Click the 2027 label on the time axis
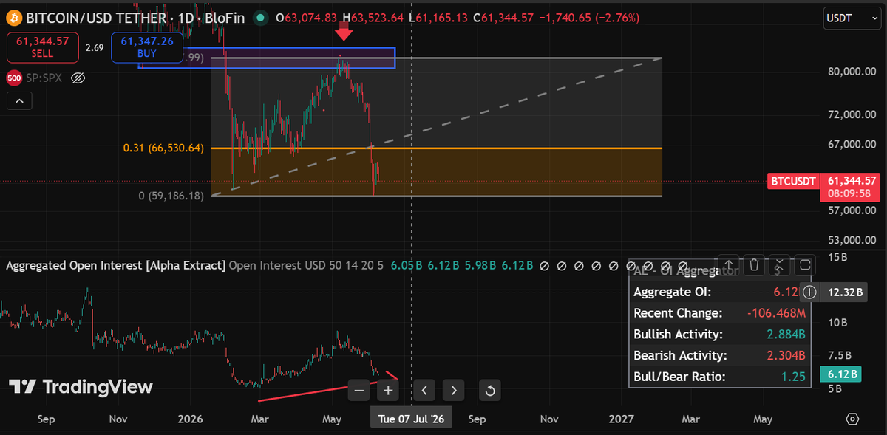Screen dimensions: 887x435 click(622, 419)
